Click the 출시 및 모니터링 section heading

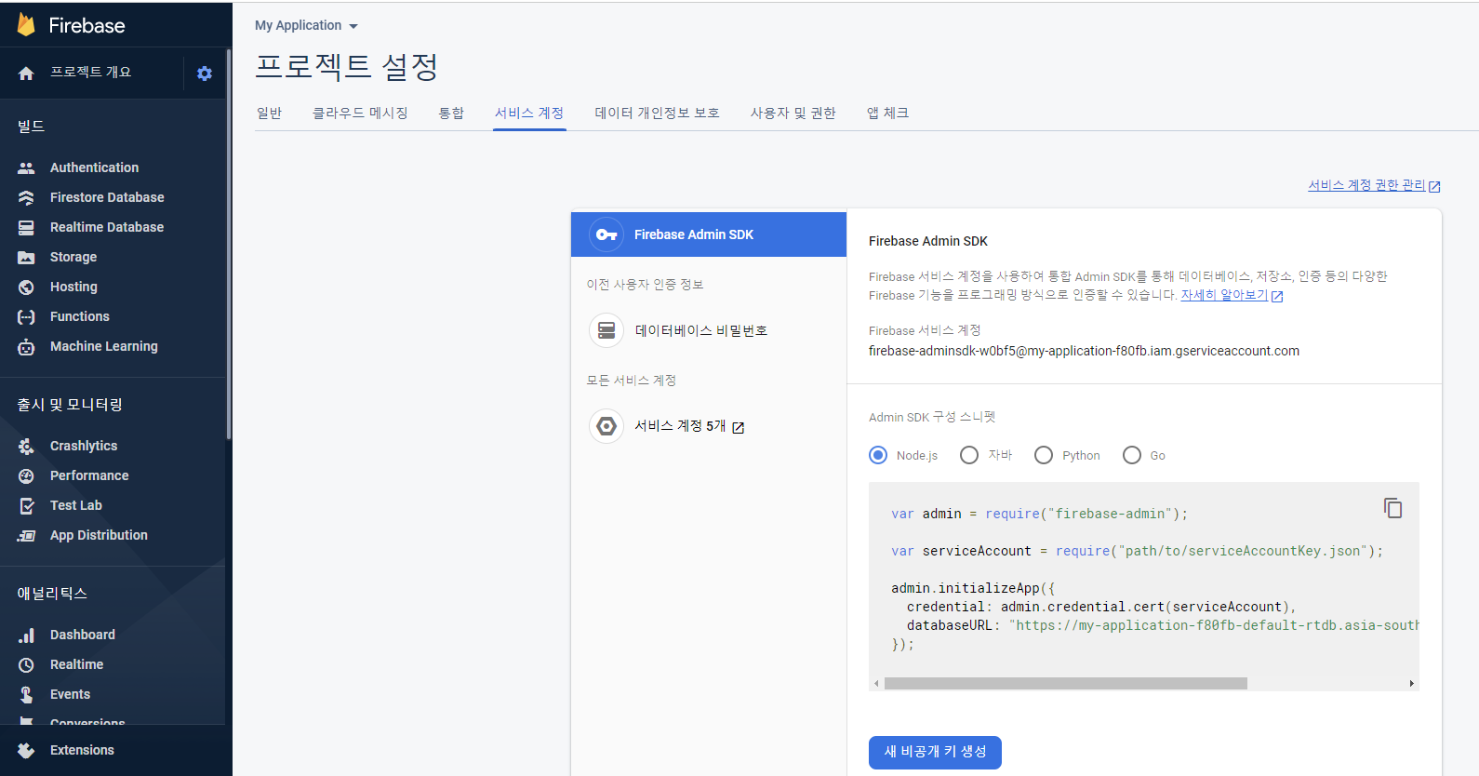pyautogui.click(x=70, y=404)
